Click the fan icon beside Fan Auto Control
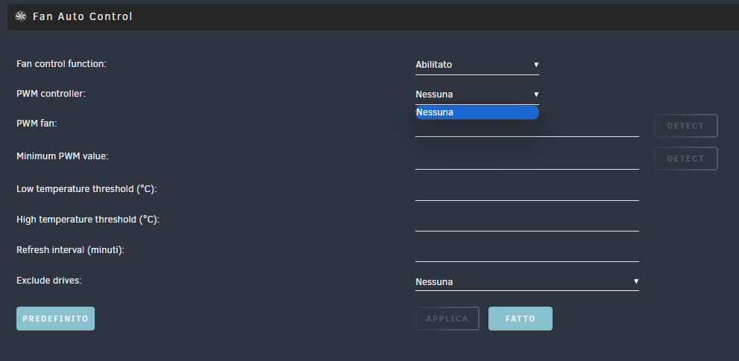 tap(21, 16)
